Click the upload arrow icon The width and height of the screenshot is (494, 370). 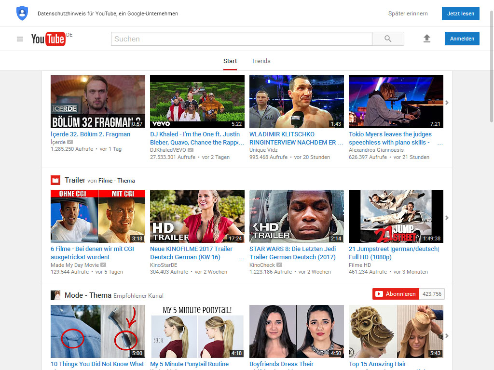[x=427, y=39]
